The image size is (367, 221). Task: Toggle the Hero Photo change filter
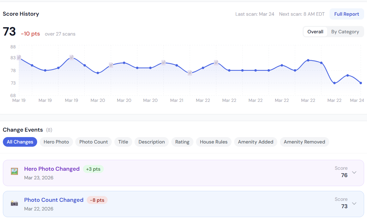[x=56, y=142]
